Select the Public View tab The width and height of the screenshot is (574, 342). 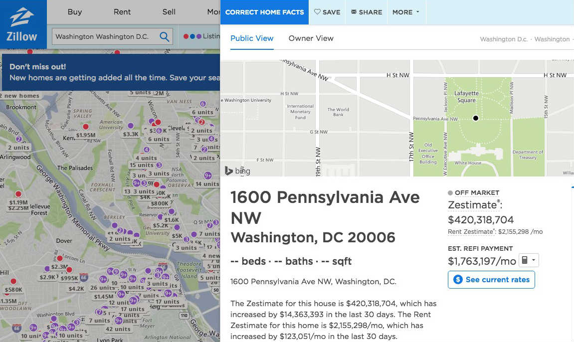pos(252,38)
